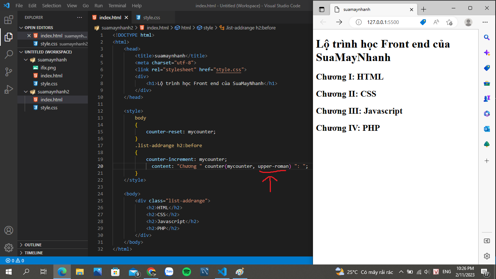
Task: Select style.css in Open Editors
Action: point(53,44)
